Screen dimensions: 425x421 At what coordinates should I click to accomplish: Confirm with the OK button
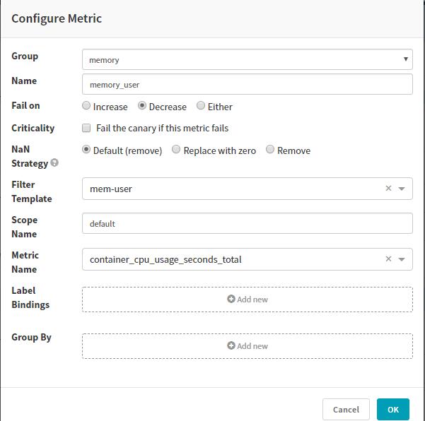pos(392,409)
